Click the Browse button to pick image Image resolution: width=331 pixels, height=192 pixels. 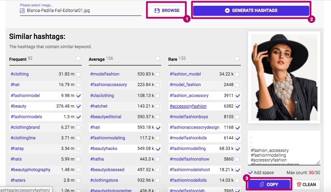click(167, 11)
